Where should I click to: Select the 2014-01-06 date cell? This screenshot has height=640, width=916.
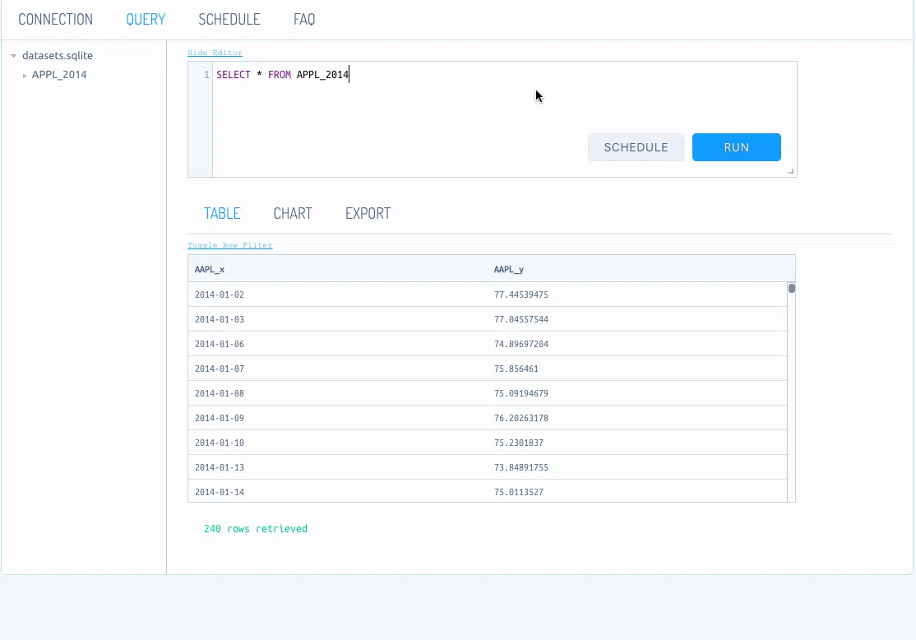pyautogui.click(x=220, y=344)
